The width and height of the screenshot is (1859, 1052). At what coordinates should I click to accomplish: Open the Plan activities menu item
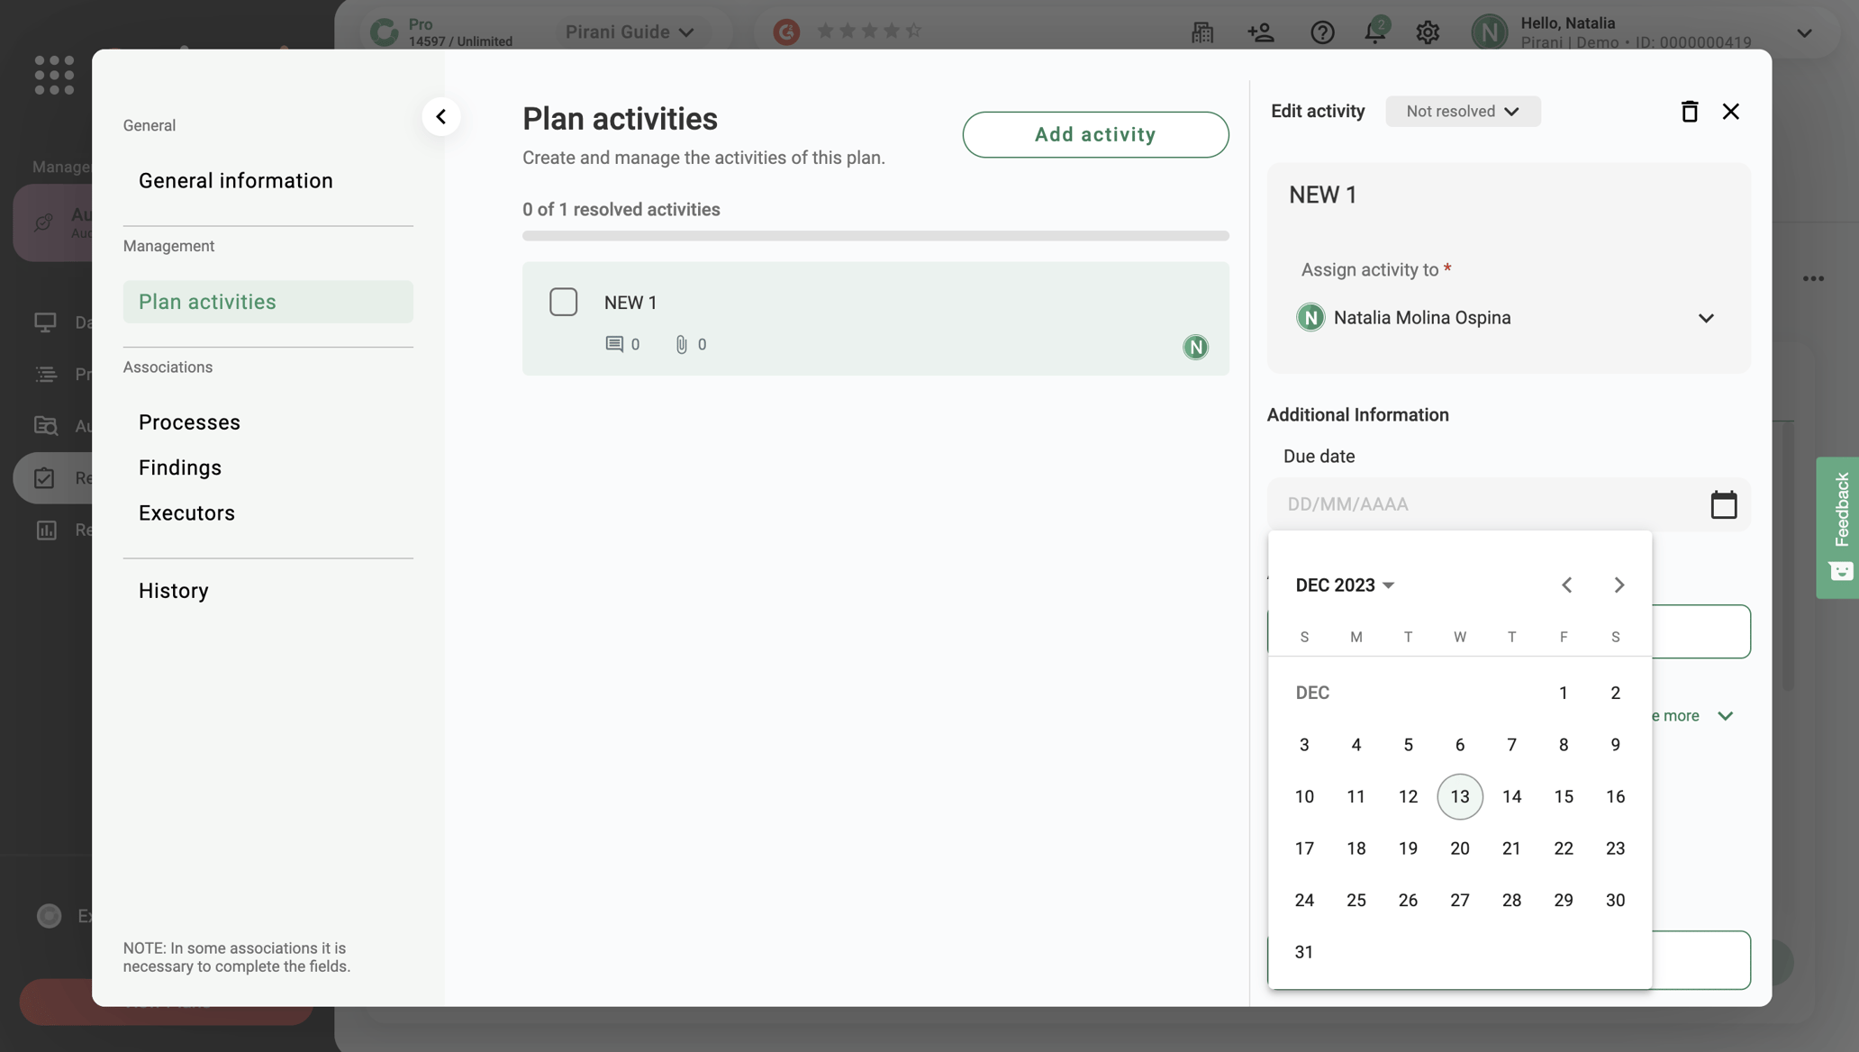pos(207,302)
